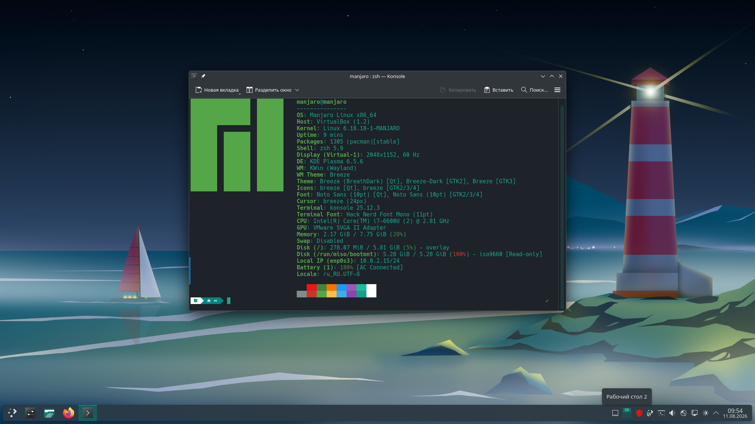Expand the chevron next to Разделить окно
The height and width of the screenshot is (424, 755).
tap(297, 90)
